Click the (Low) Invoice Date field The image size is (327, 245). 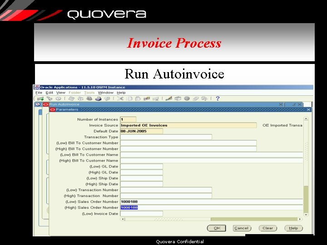tap(141, 214)
